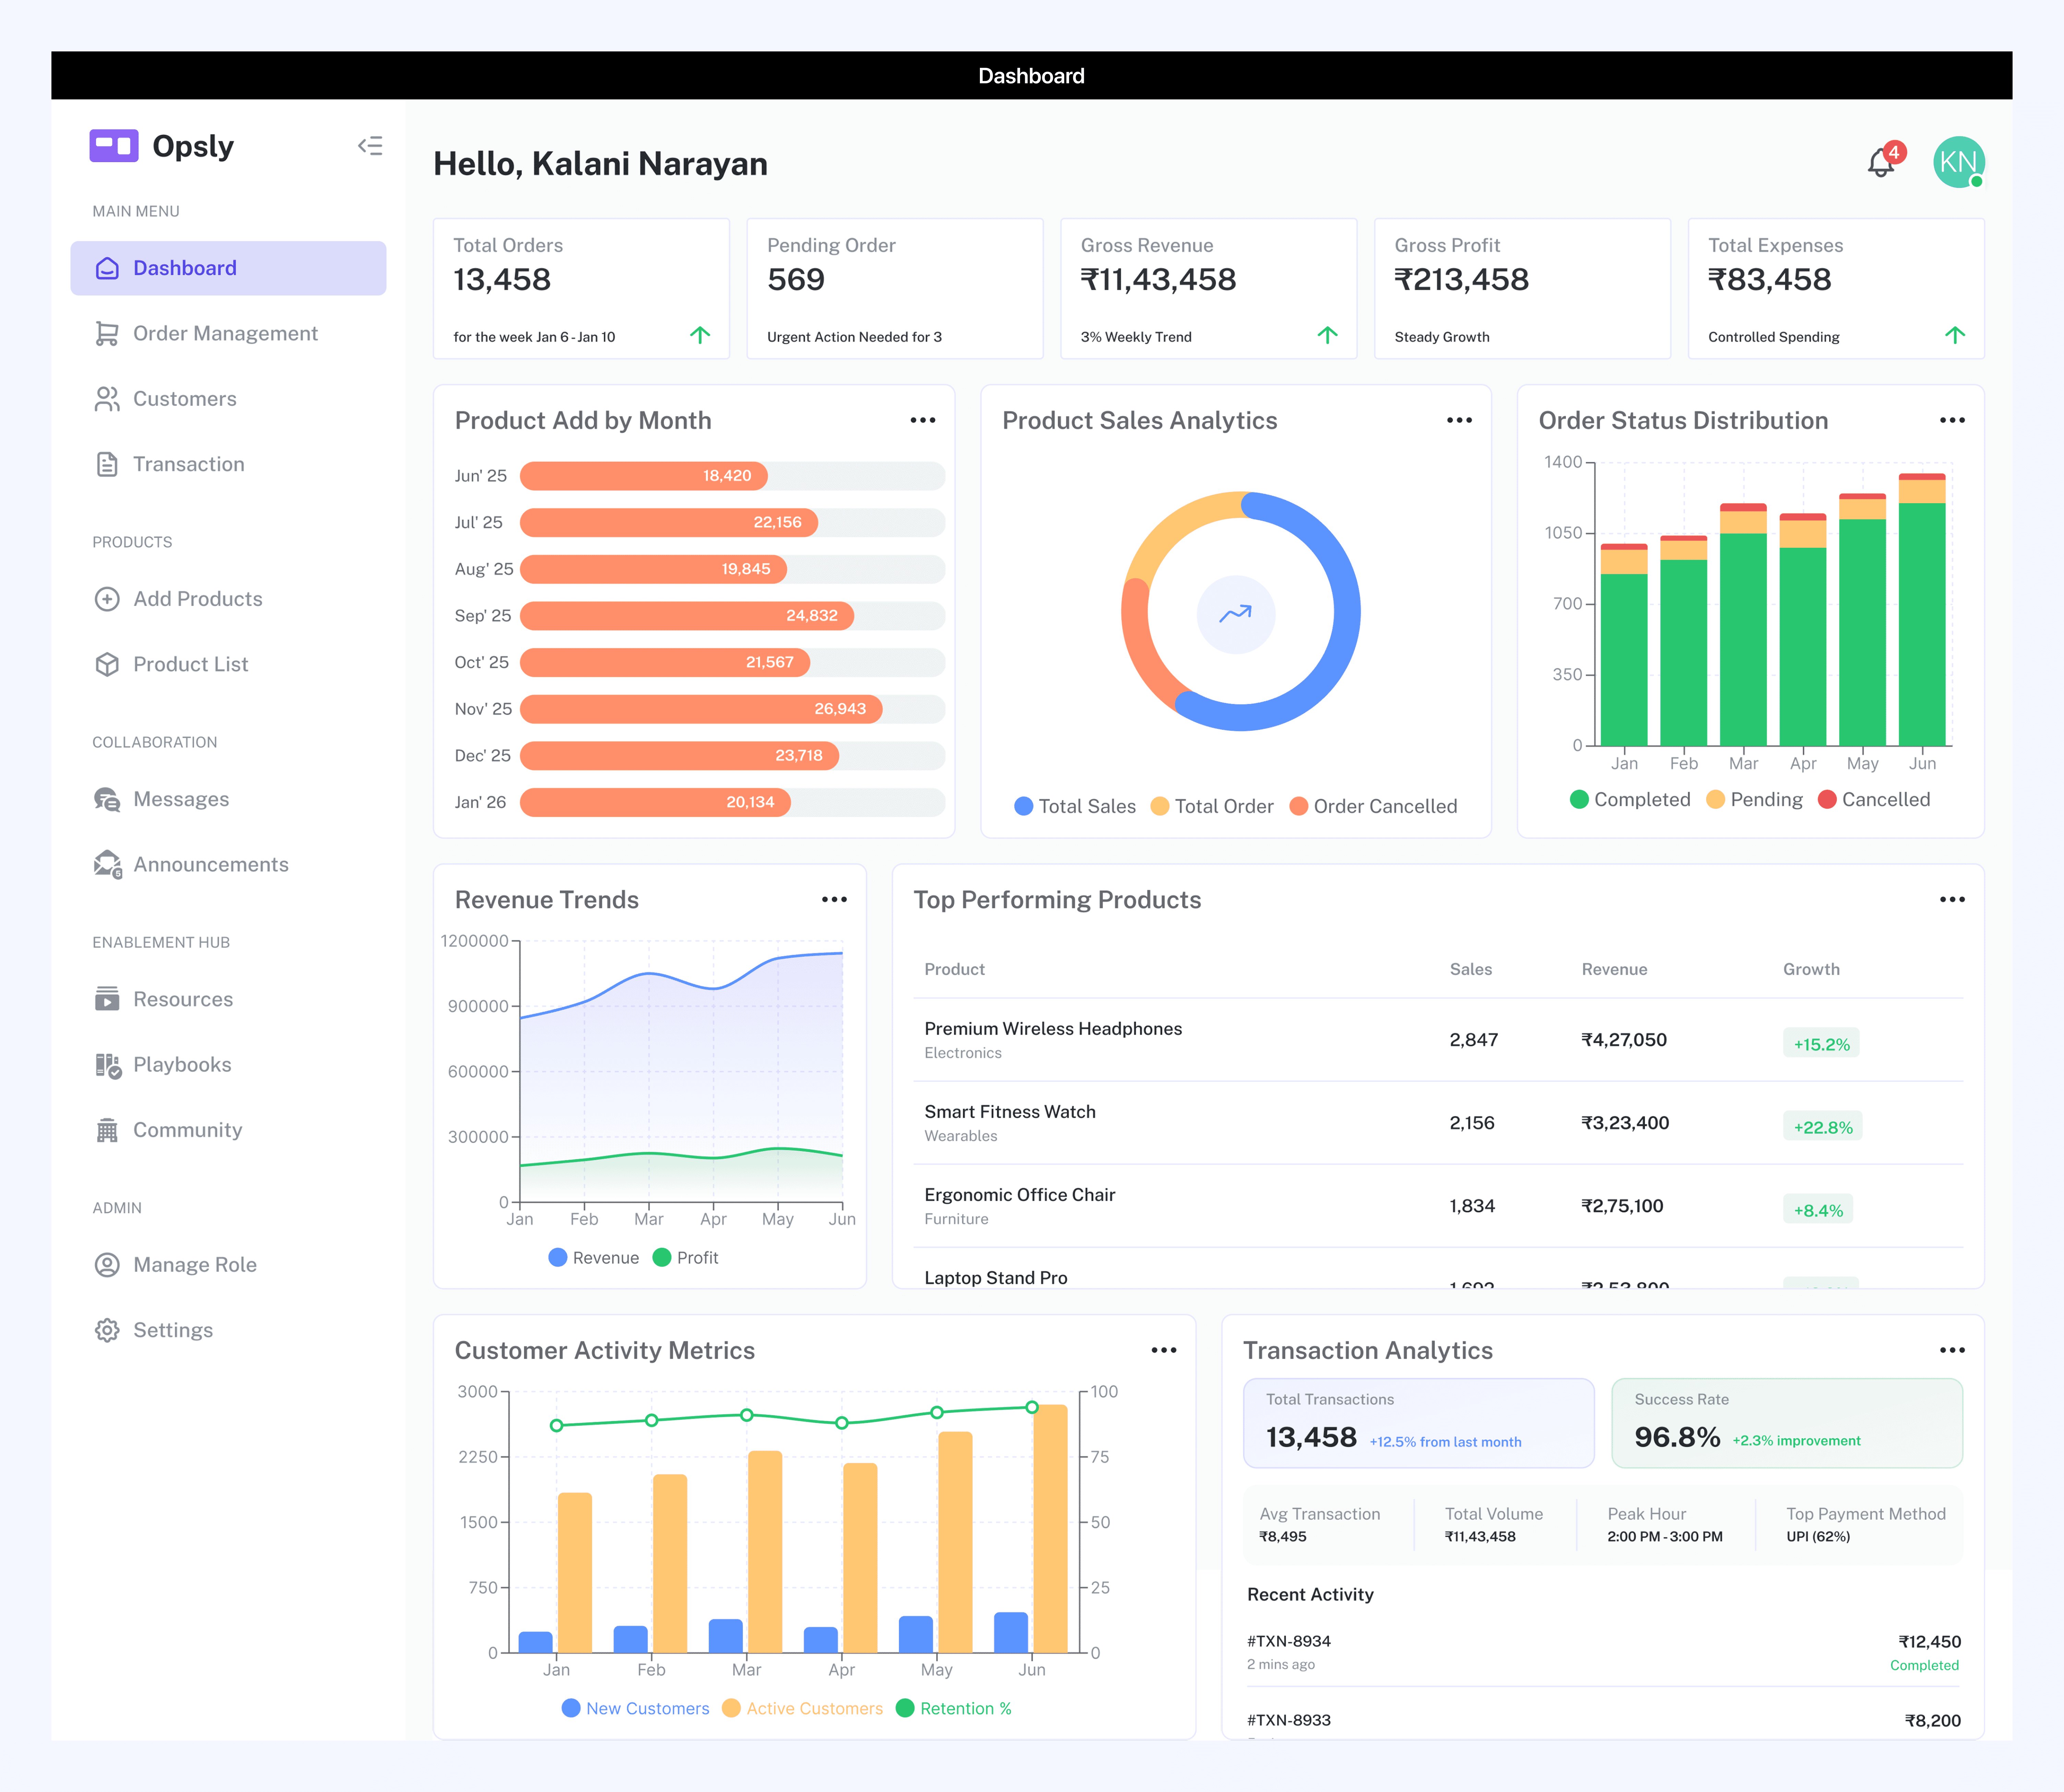Toggle the Profit legend in Revenue Trends
Image resolution: width=2064 pixels, height=1792 pixels.
[x=685, y=1257]
